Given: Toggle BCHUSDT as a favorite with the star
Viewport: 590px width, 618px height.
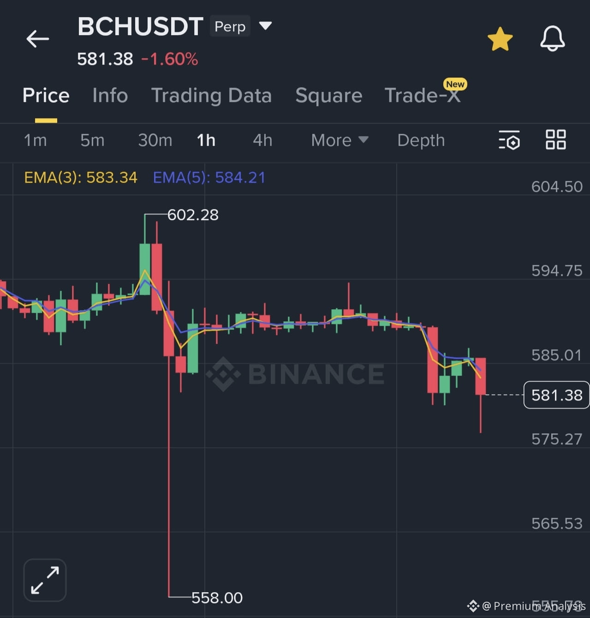Looking at the screenshot, I should point(500,39).
